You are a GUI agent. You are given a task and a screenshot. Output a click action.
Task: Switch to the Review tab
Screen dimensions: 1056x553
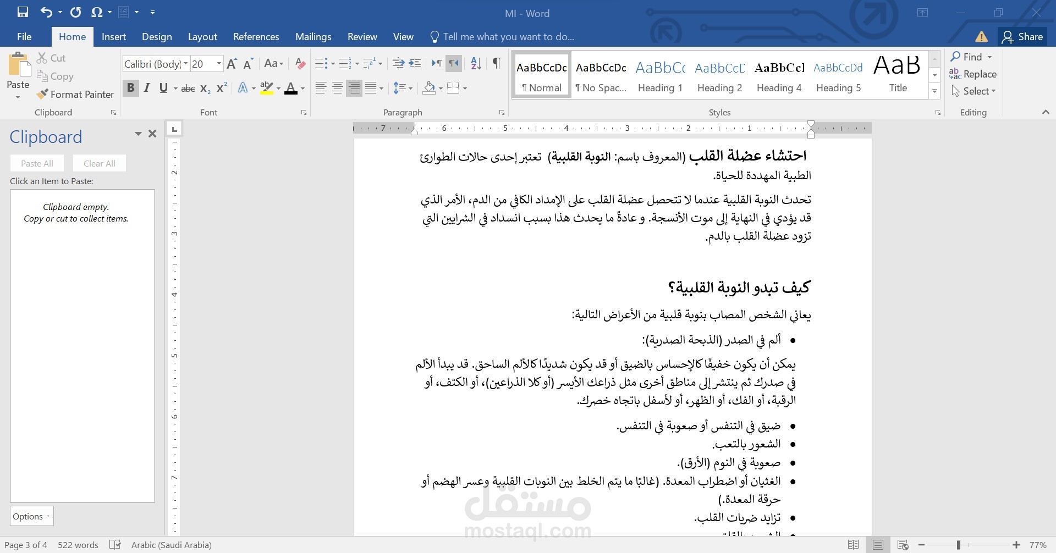click(x=362, y=37)
